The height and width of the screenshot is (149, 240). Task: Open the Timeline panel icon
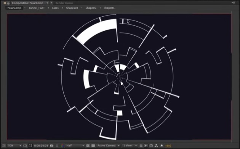click(151, 146)
